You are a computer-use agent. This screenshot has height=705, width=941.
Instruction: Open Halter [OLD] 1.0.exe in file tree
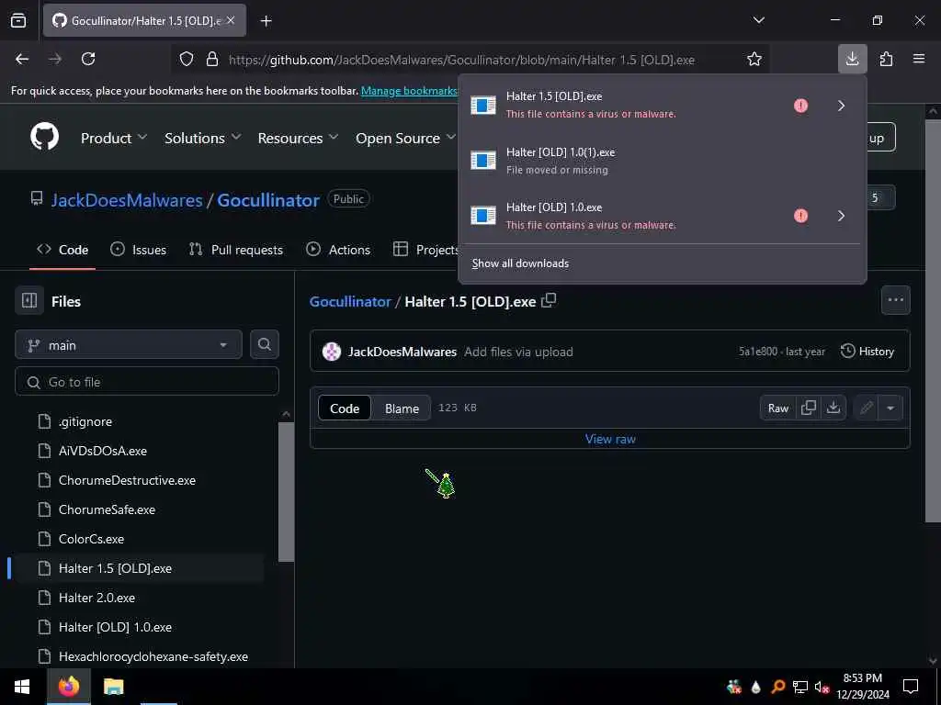(115, 627)
